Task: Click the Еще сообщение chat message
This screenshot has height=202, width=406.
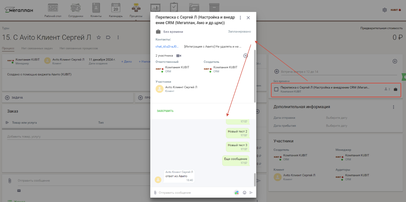Action: click(236, 161)
